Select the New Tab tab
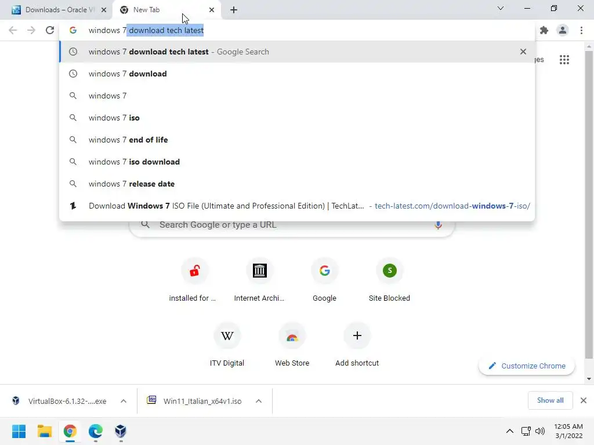594x445 pixels. 166,10
